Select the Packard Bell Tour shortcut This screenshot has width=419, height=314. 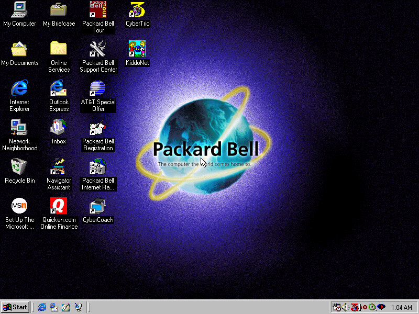pyautogui.click(x=98, y=10)
